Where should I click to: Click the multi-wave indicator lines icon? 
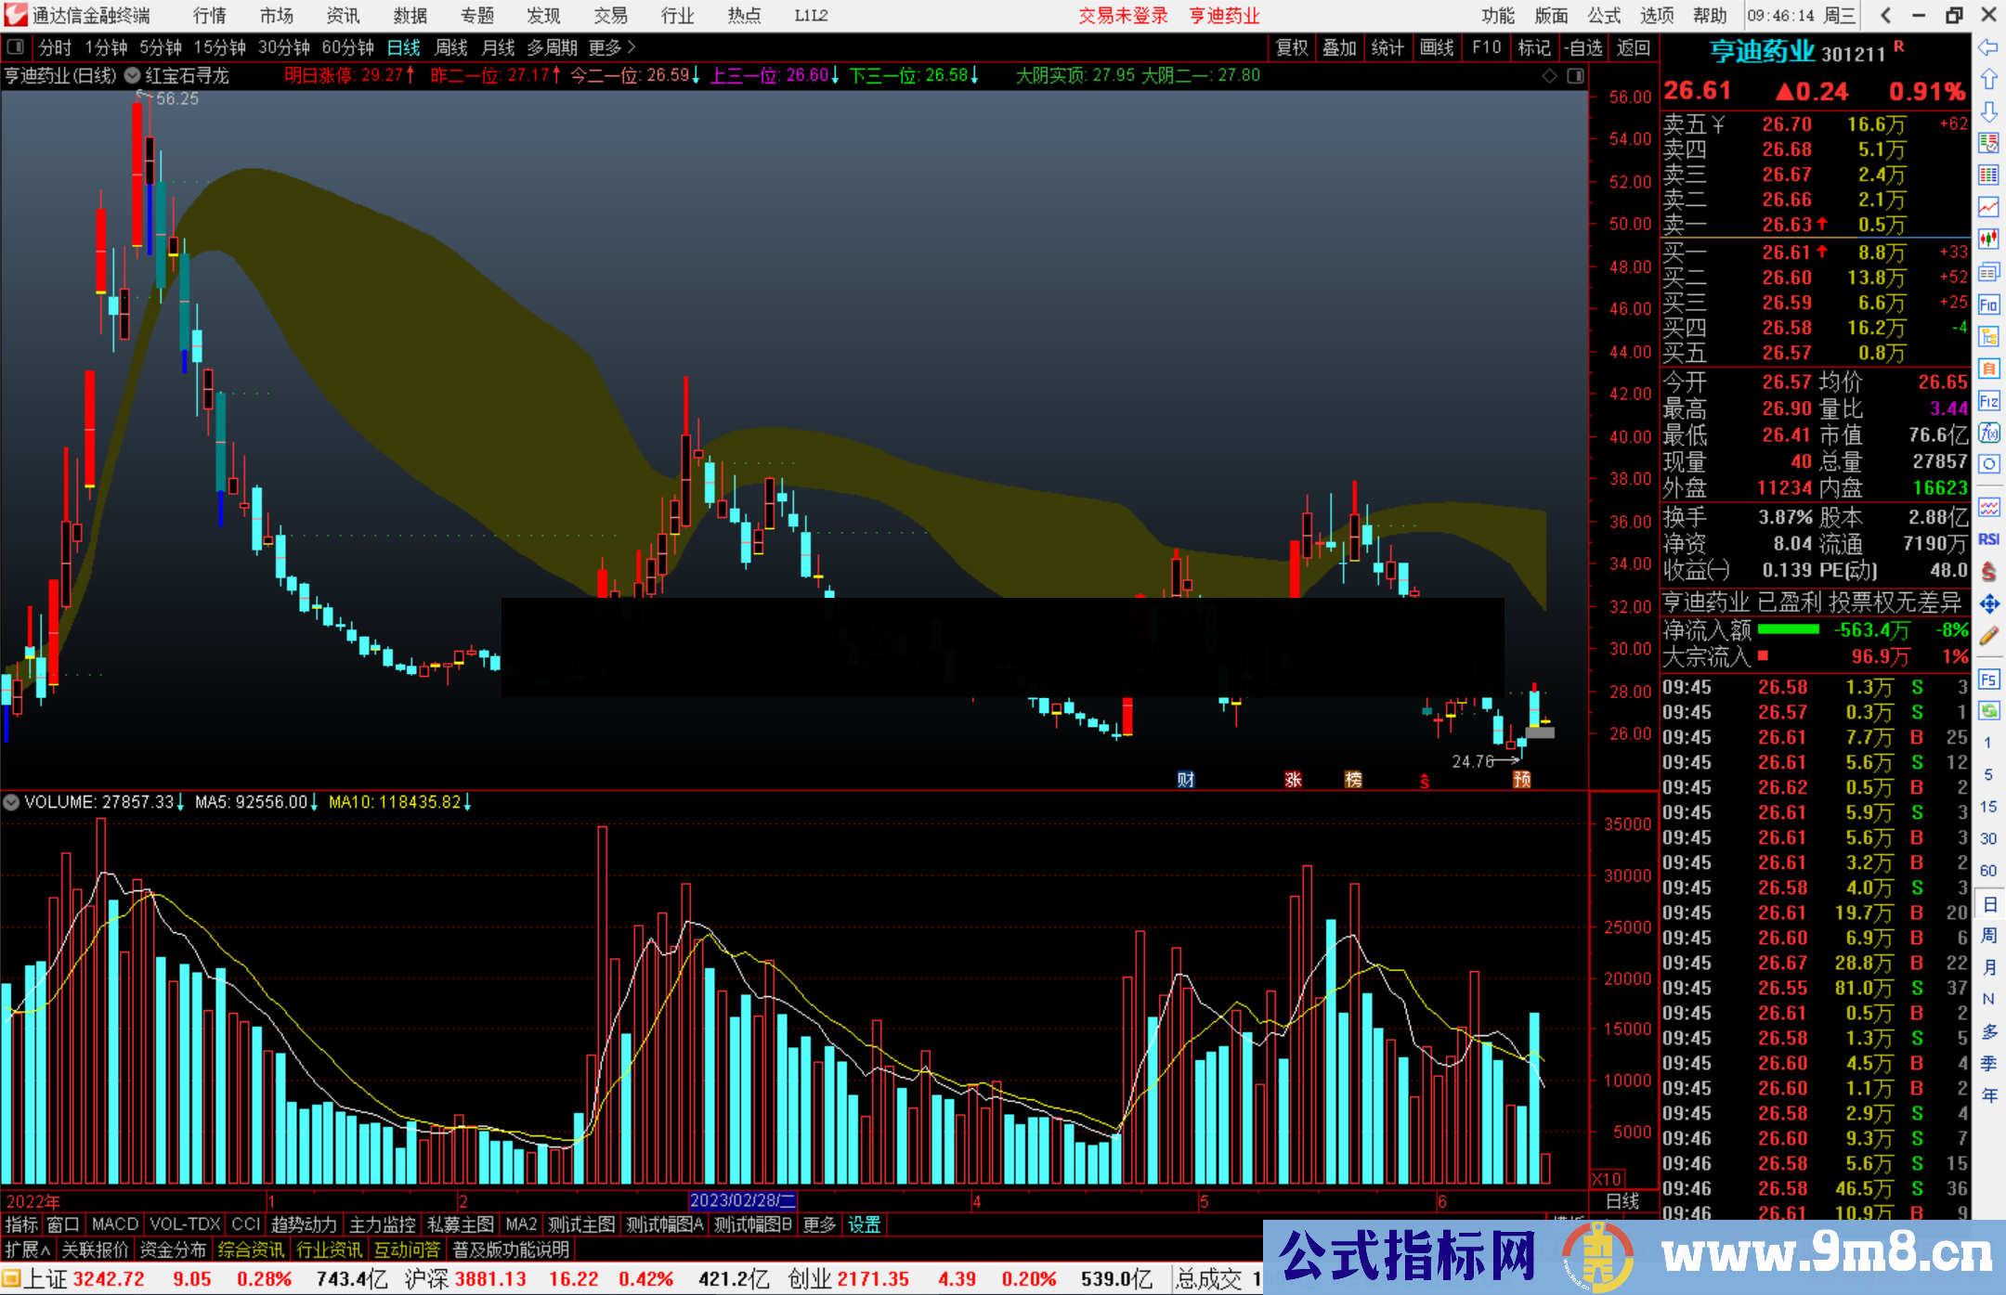(x=1988, y=507)
